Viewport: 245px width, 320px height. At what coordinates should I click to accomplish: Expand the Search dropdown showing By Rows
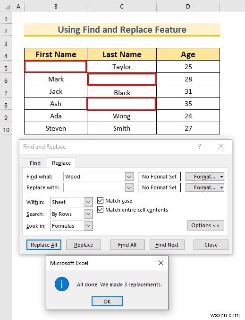point(88,214)
